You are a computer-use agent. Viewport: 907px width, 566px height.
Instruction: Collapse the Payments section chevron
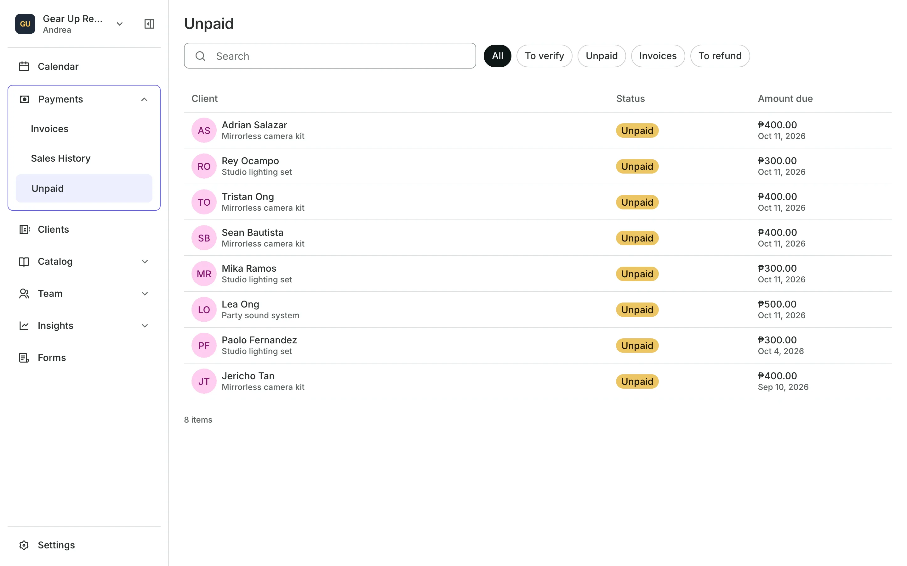pos(144,99)
